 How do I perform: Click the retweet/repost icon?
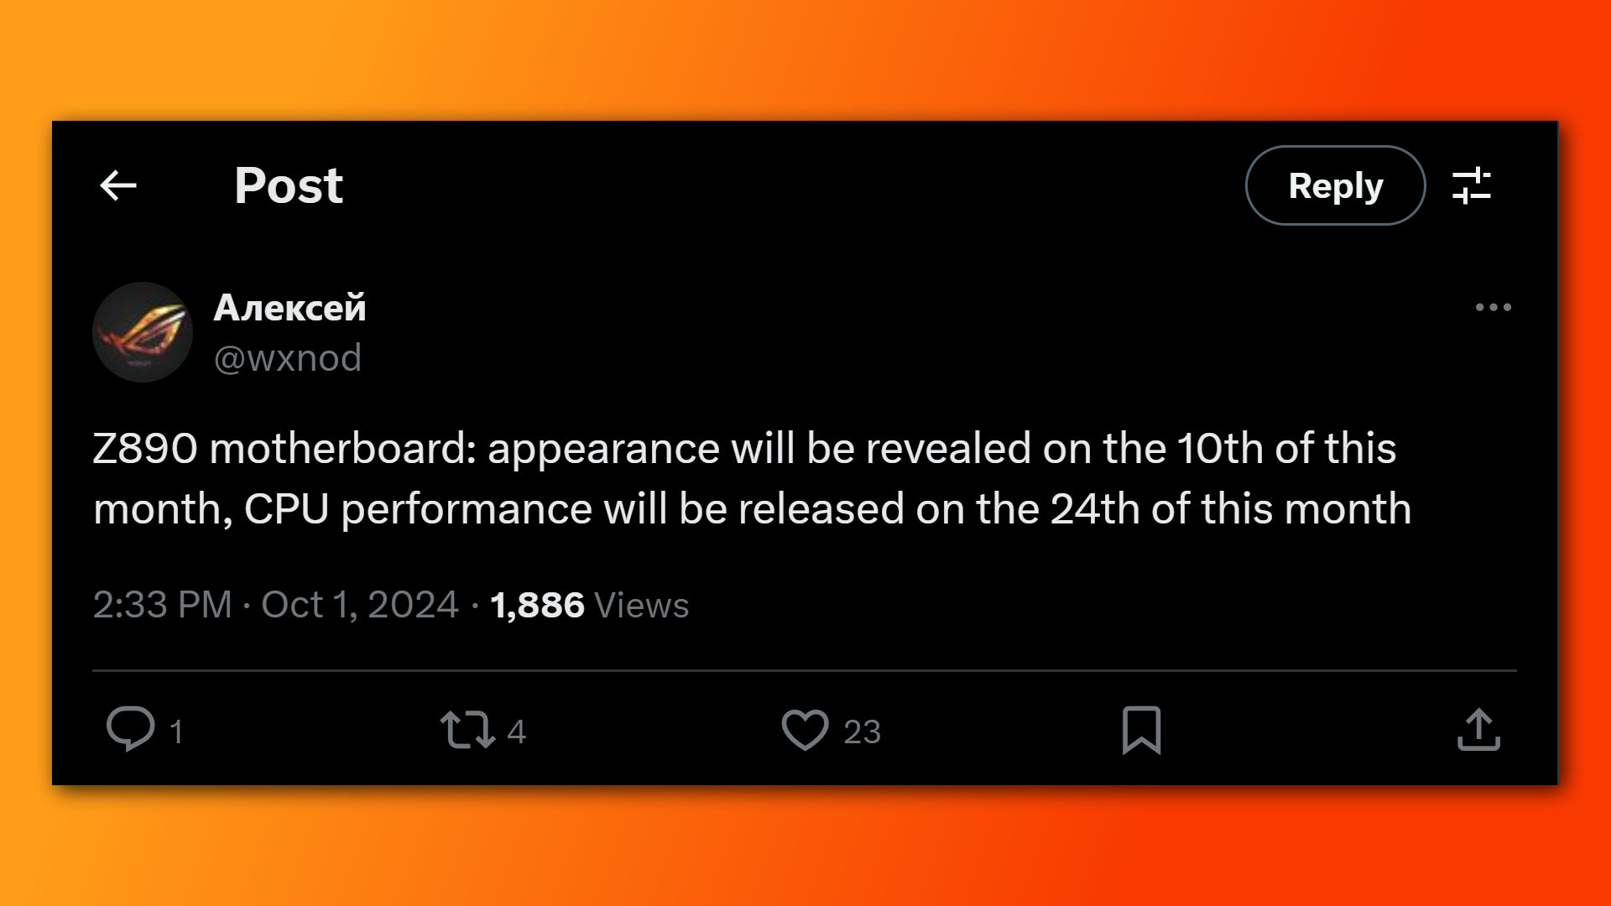[467, 730]
